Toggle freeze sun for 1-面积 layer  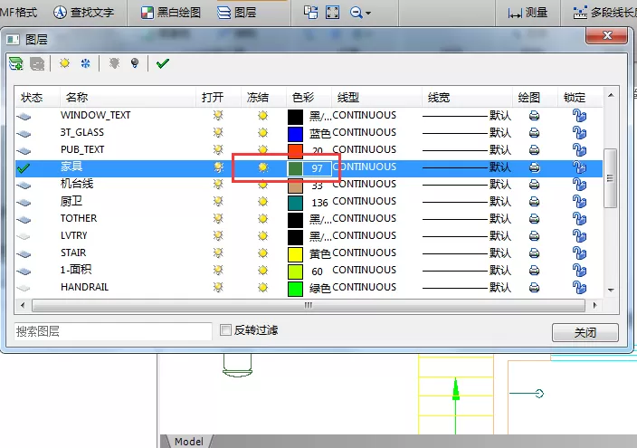[x=262, y=271]
